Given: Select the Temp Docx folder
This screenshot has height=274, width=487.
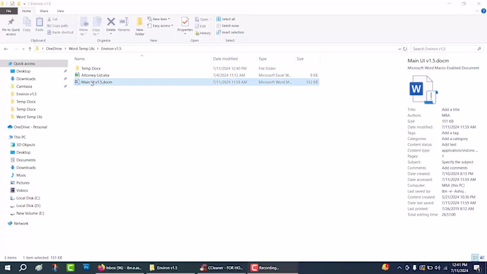Looking at the screenshot, I should pos(91,68).
